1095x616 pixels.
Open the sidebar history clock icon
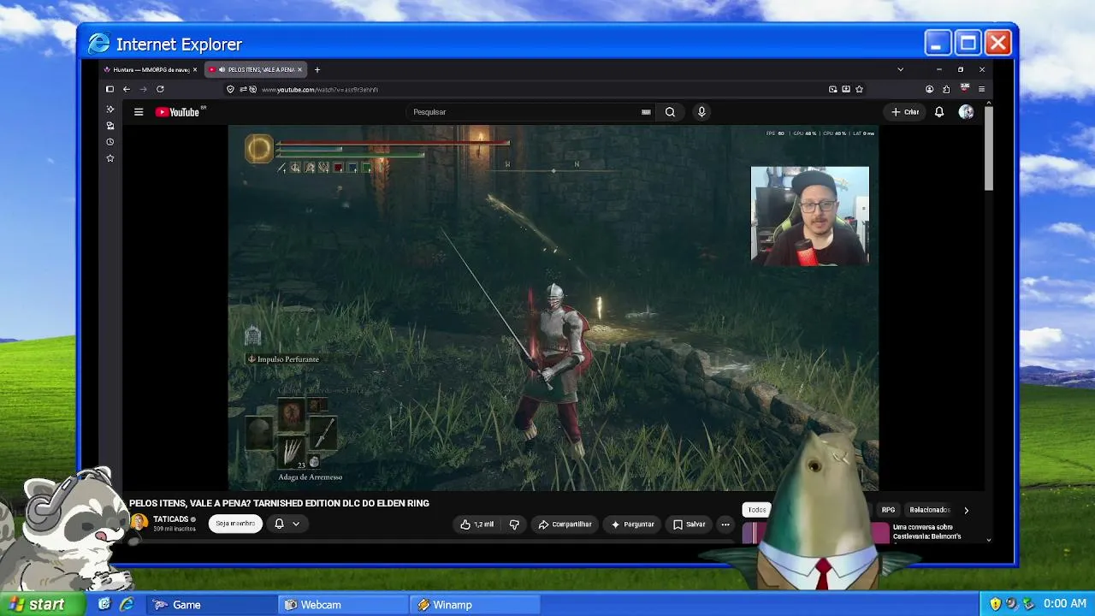(x=109, y=142)
